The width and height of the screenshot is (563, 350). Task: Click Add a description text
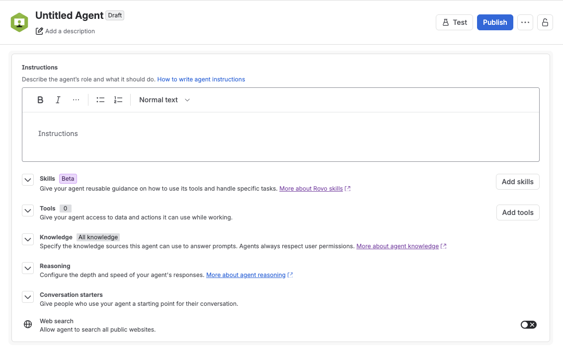tap(70, 31)
